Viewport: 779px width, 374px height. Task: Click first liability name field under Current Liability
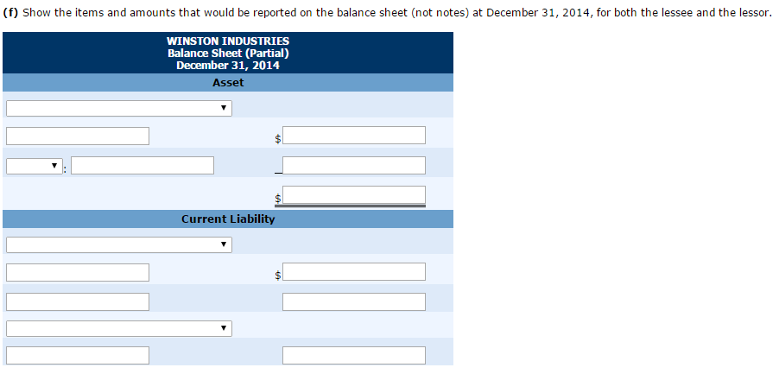[x=78, y=272]
